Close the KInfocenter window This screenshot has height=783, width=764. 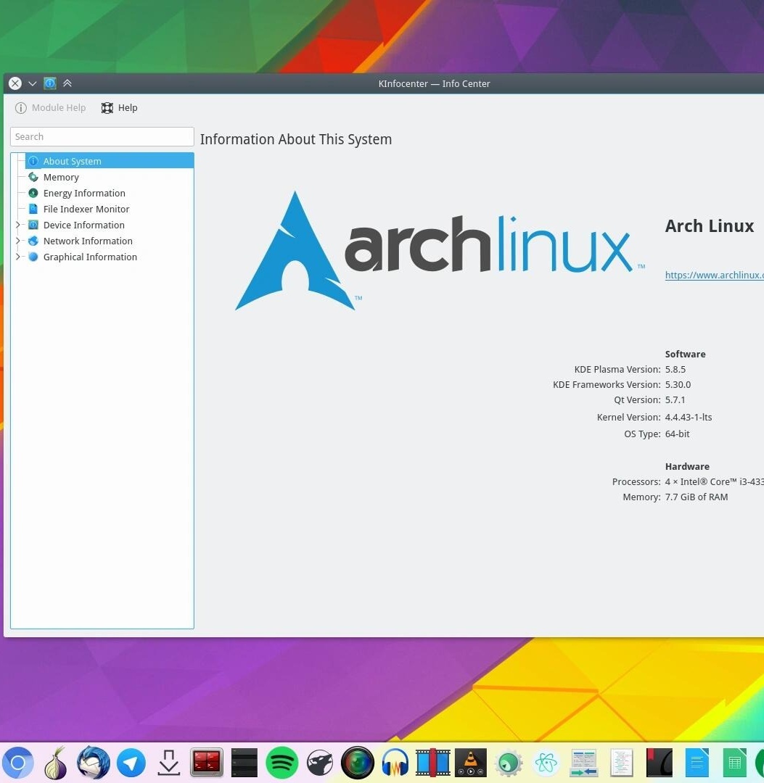coord(15,83)
